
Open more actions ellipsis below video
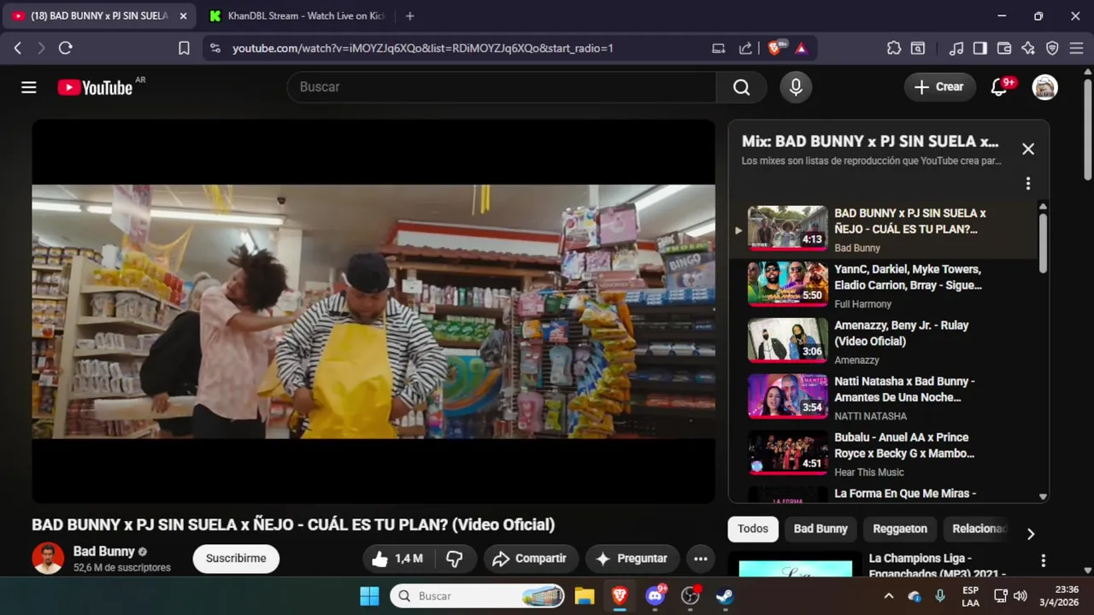[701, 559]
